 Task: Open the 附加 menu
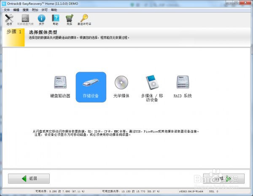click(35, 10)
